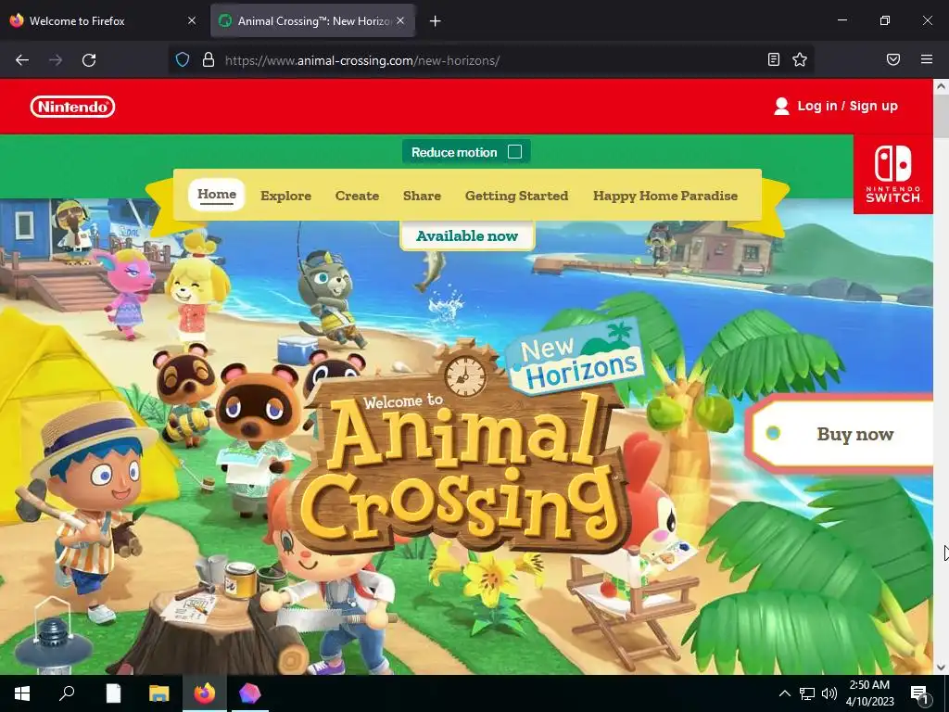Viewport: 949px width, 712px height.
Task: Open the Windows Start menu
Action: point(22,693)
